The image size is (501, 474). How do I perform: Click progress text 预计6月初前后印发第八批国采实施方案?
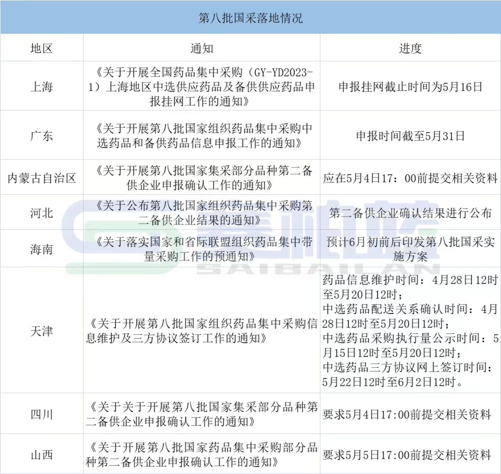410,249
